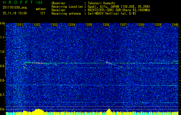Select the 1.0.0 version number
Screen dimensions: 181x115
point(39,3)
